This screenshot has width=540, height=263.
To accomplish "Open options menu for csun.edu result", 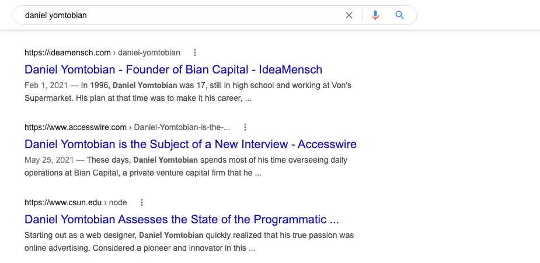I will pyautogui.click(x=141, y=202).
